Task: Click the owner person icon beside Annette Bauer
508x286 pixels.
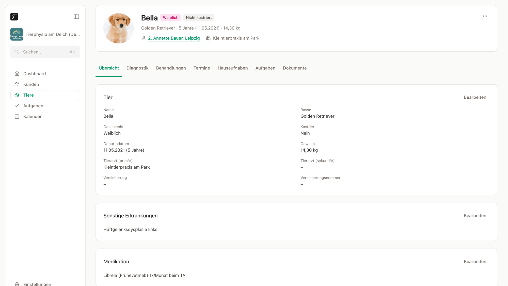Action: 144,38
